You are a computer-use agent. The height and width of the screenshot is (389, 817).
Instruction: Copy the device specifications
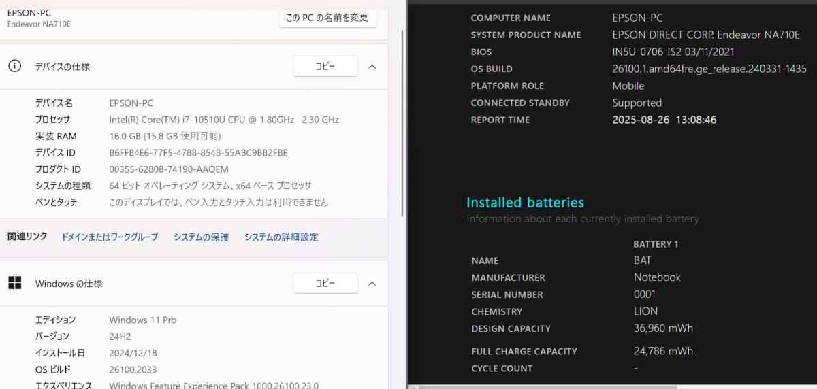[325, 66]
